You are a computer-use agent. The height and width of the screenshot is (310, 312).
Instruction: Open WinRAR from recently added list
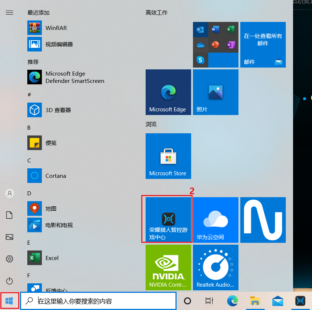[56, 28]
